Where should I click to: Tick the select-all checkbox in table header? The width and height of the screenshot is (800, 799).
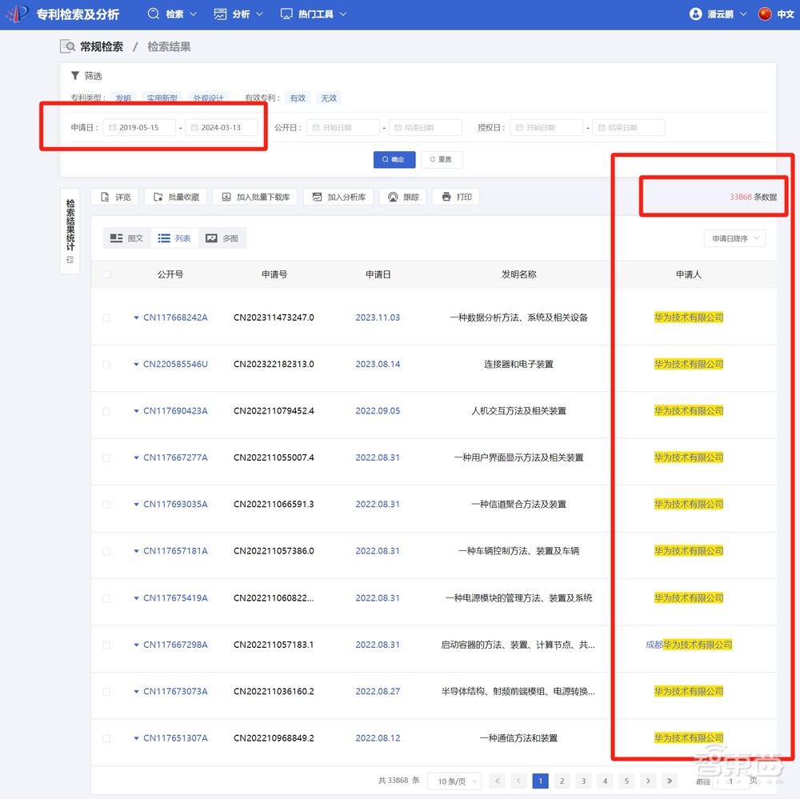point(107,274)
